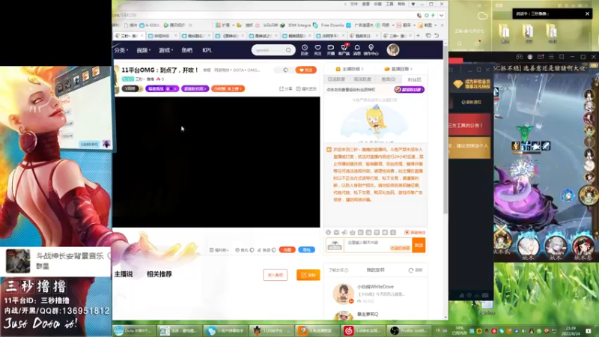Click the search magnifier icon

(x=288, y=50)
